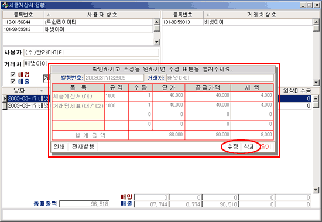Screen dimensions: 322x222
Task: Click the 8,000 tax total cell
Action: (x=252, y=135)
